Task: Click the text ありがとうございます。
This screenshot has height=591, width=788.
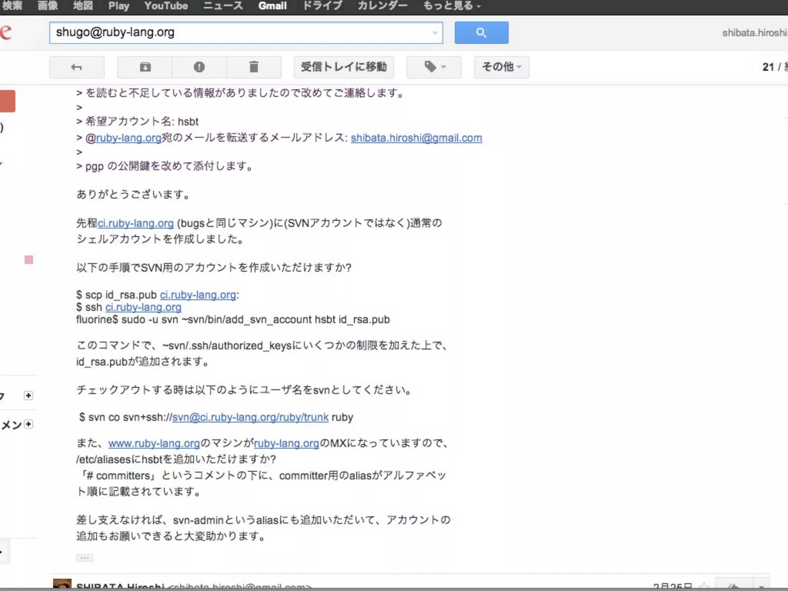Action: pyautogui.click(x=133, y=194)
